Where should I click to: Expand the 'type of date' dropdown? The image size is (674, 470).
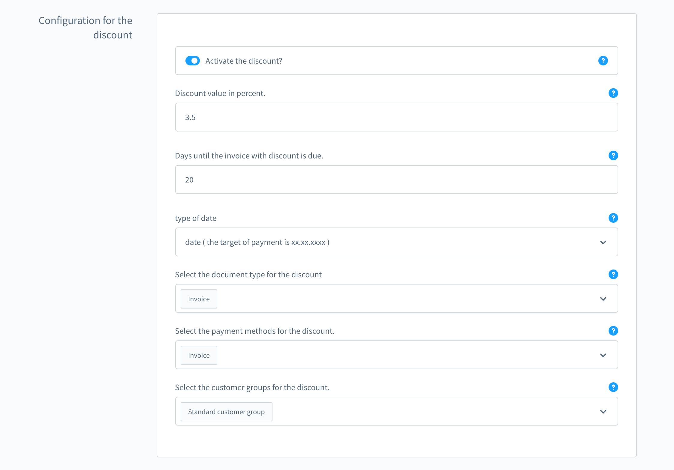(603, 242)
